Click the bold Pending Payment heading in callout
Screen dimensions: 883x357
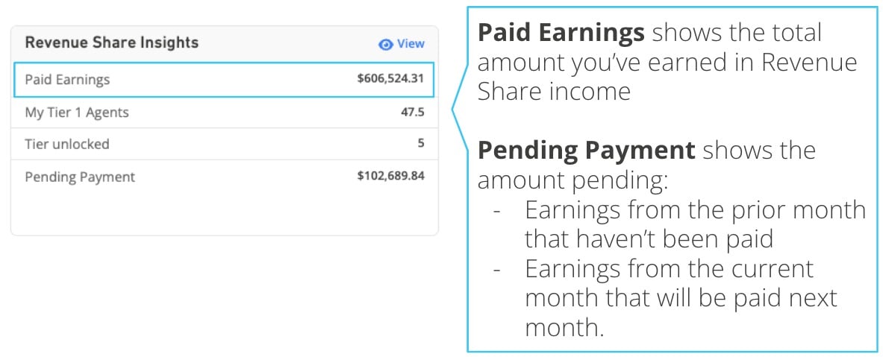(x=586, y=151)
